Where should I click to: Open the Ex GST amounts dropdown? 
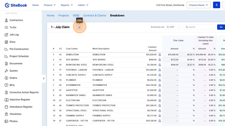(173, 27)
